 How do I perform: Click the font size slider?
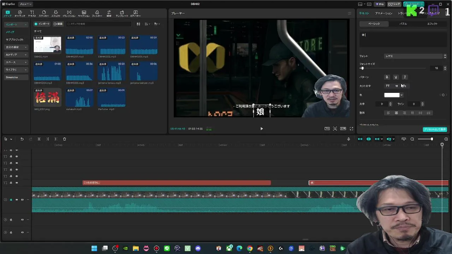pyautogui.click(x=393, y=68)
